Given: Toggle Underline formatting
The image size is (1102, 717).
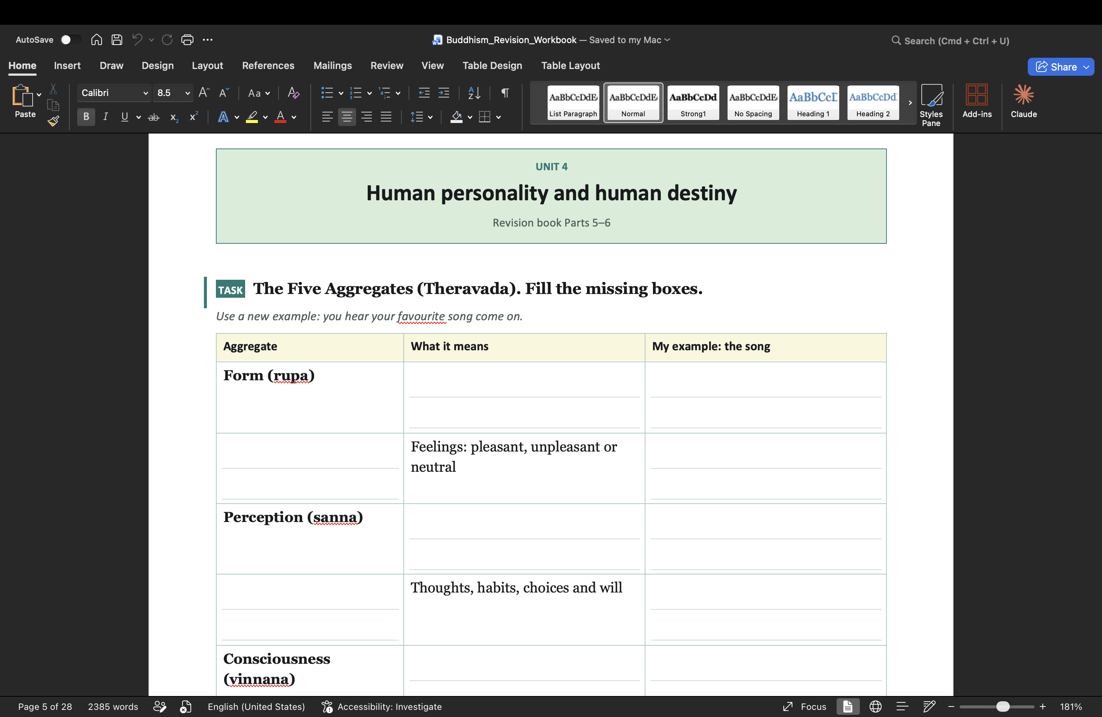Looking at the screenshot, I should click(124, 117).
